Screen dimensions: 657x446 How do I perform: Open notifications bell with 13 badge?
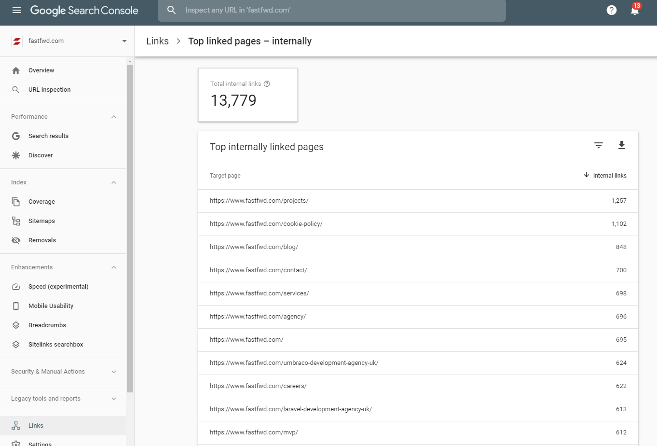click(635, 10)
